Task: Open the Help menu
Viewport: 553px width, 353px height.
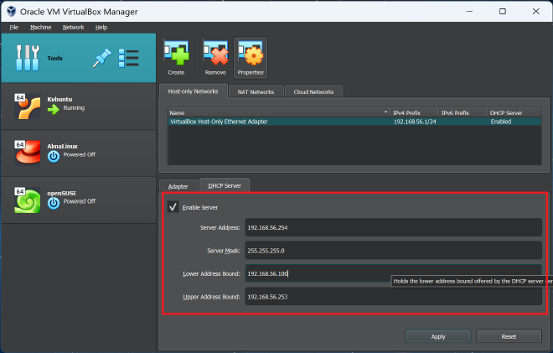Action: 101,27
